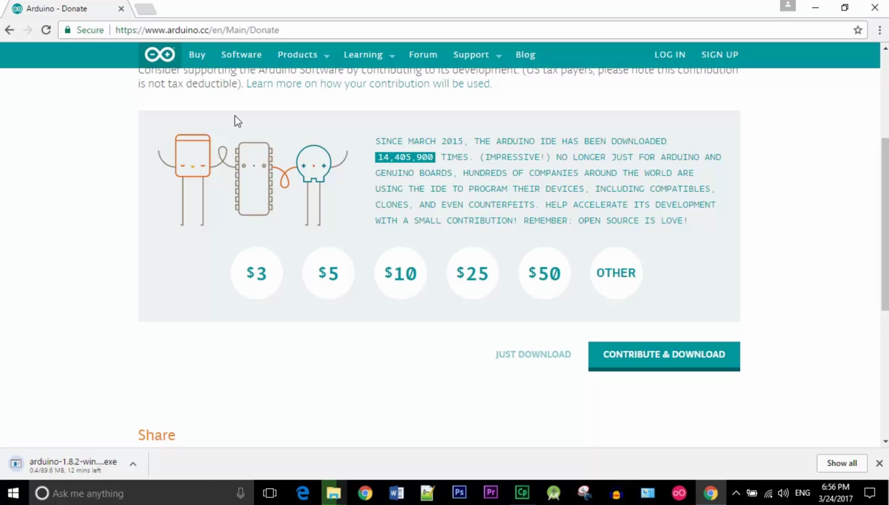889x505 pixels.
Task: Click Contribute & Download button
Action: point(664,355)
